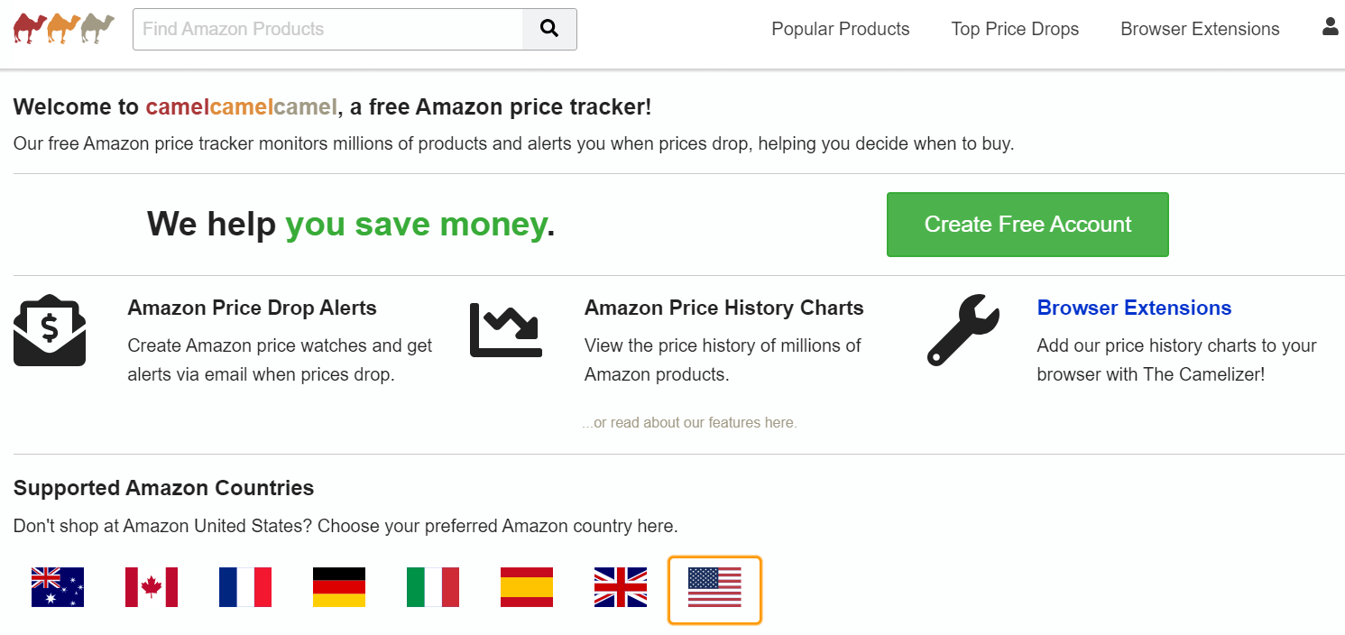Click the search magnifier button
This screenshot has width=1345, height=635.
(x=548, y=29)
